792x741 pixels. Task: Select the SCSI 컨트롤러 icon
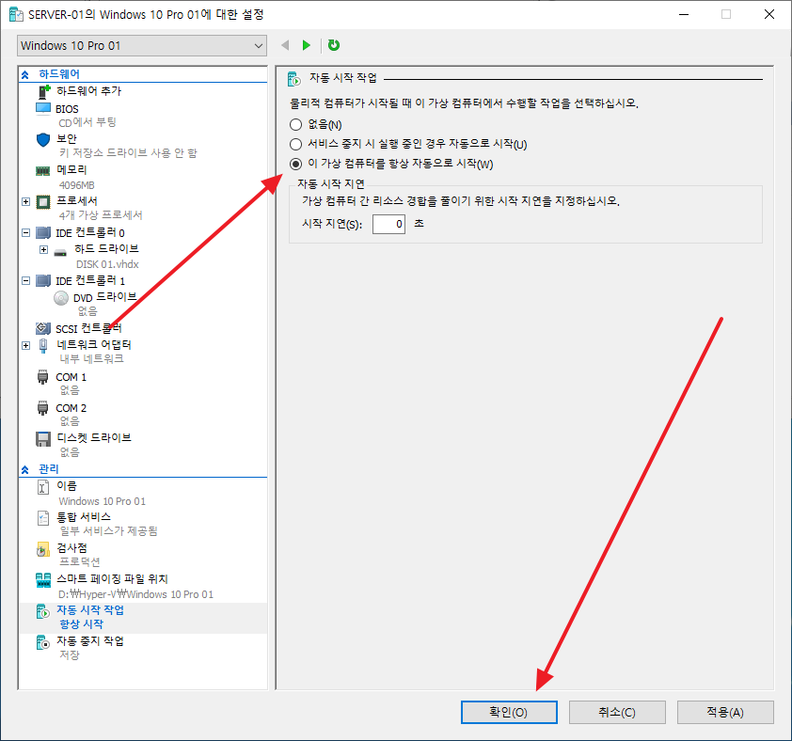[43, 328]
